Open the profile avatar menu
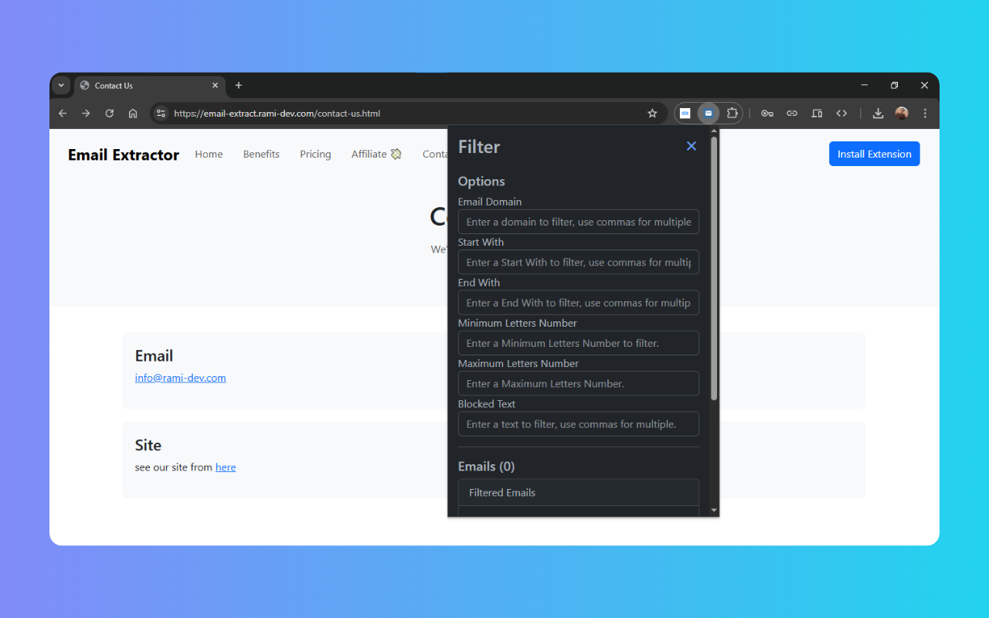Viewport: 989px width, 618px height. [x=902, y=114]
